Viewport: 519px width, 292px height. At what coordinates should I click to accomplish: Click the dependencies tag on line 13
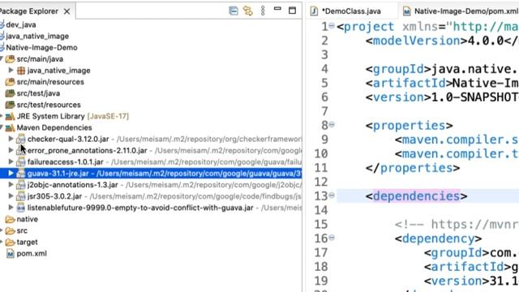416,196
